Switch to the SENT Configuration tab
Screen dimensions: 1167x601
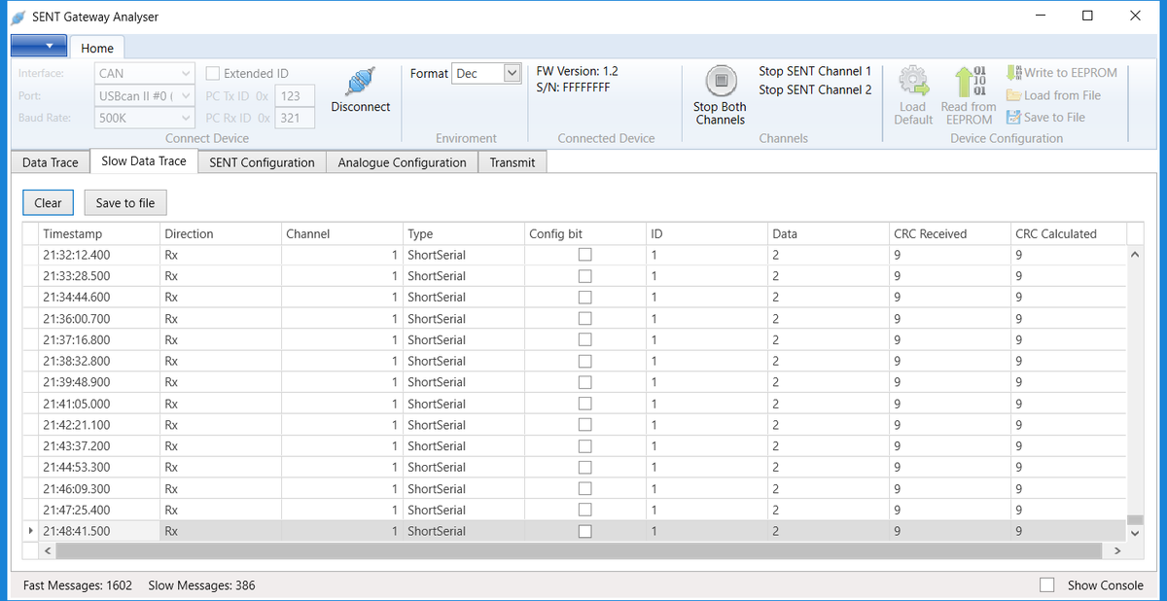pos(262,162)
